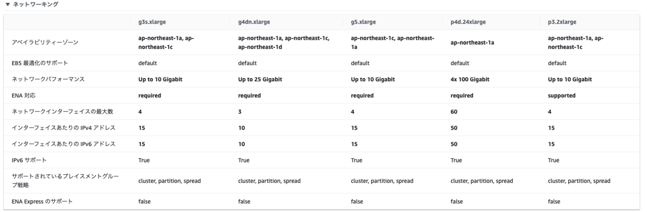Click the p4d.24xlarge column header
This screenshot has height=212, width=647.
pyautogui.click(x=469, y=22)
